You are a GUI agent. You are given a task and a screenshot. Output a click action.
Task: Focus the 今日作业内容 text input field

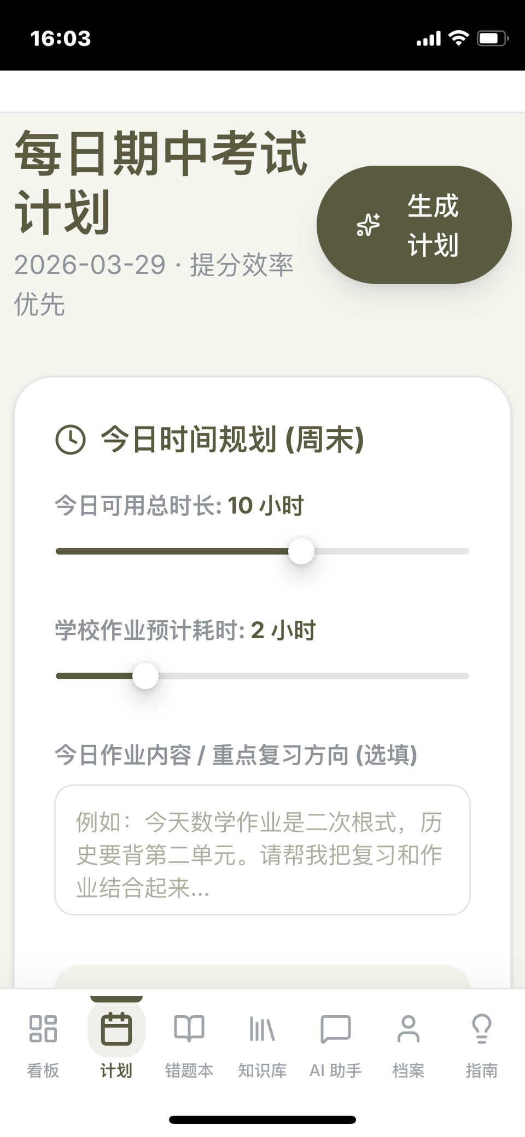(262, 849)
